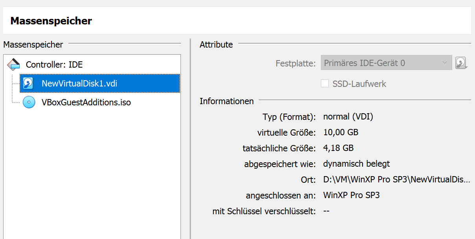The image size is (475, 239).
Task: Select the VBoxGuestAdditions.iso entry name
Action: tap(86, 103)
